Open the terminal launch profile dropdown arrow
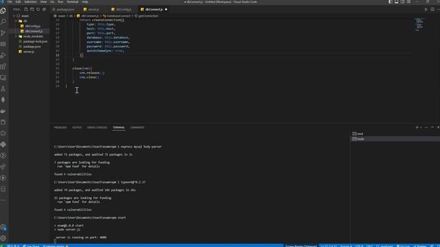 tap(421, 128)
